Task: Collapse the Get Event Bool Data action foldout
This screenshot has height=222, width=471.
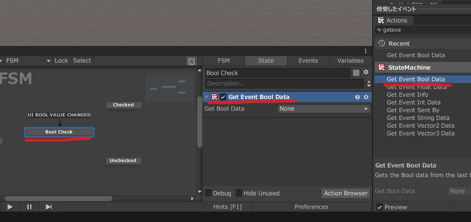Action: point(206,97)
